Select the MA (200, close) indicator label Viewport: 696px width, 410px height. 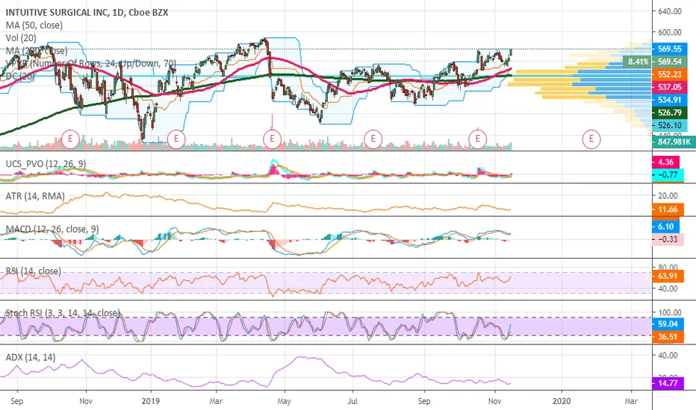pyautogui.click(x=37, y=51)
